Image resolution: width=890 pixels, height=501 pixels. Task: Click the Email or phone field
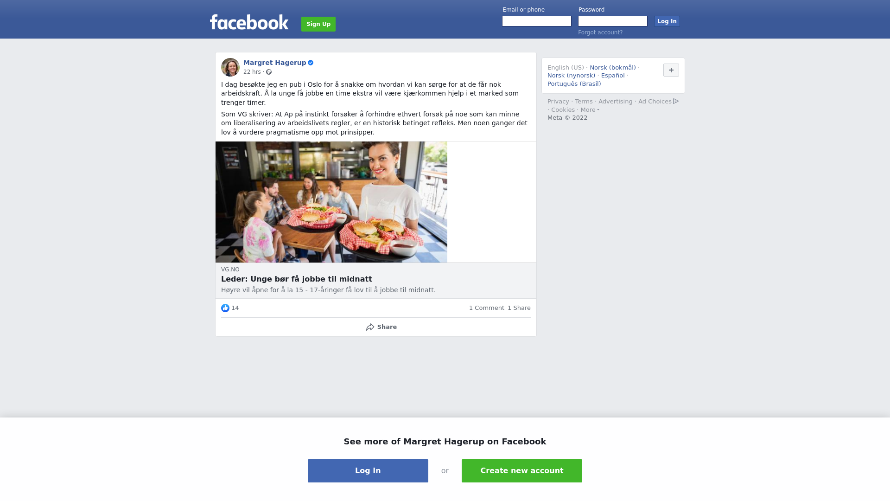click(537, 21)
